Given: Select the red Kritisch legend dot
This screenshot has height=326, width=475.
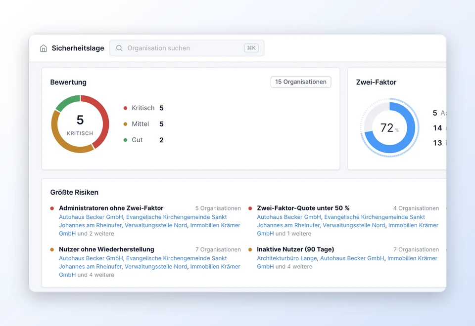Looking at the screenshot, I should point(125,108).
